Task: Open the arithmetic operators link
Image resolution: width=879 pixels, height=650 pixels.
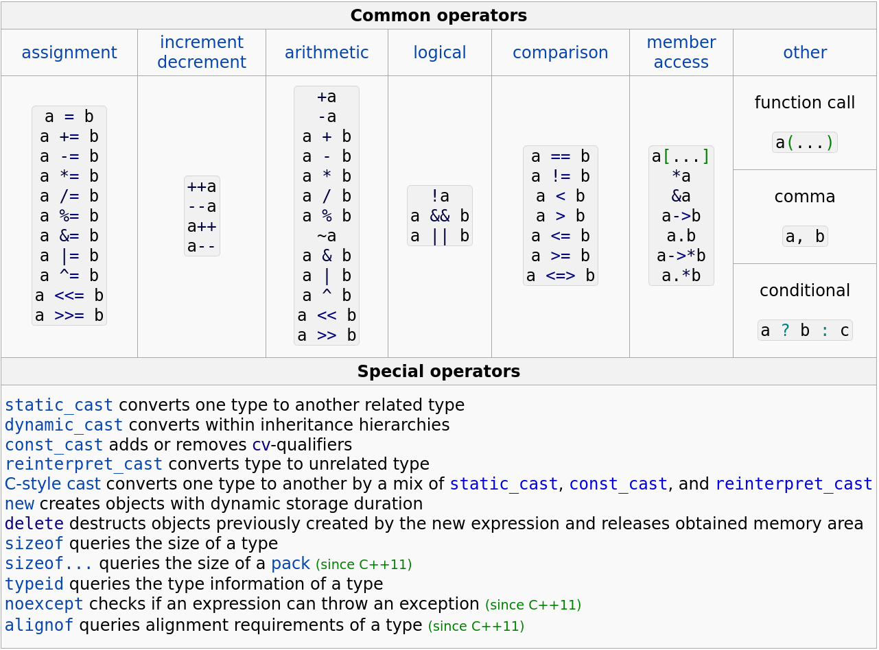Action: coord(327,52)
